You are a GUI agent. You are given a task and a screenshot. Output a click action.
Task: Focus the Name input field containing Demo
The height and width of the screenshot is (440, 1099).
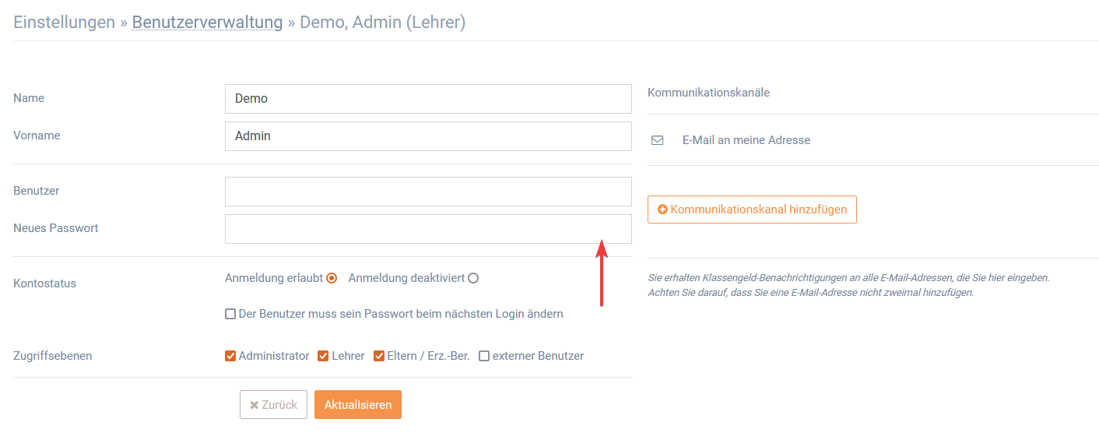(x=428, y=99)
